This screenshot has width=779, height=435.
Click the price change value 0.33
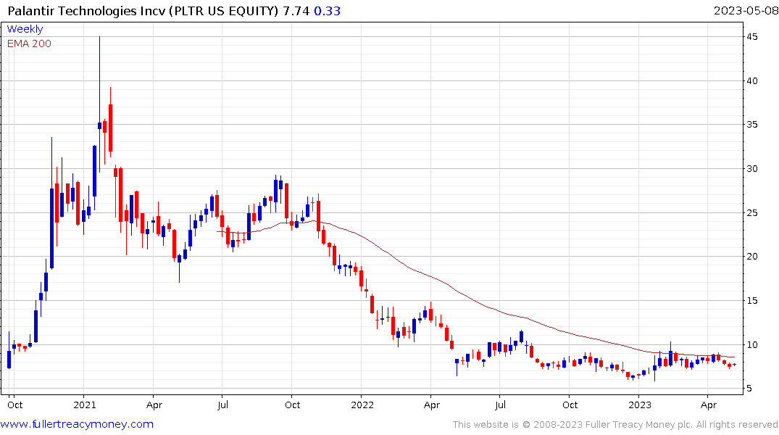(x=327, y=11)
